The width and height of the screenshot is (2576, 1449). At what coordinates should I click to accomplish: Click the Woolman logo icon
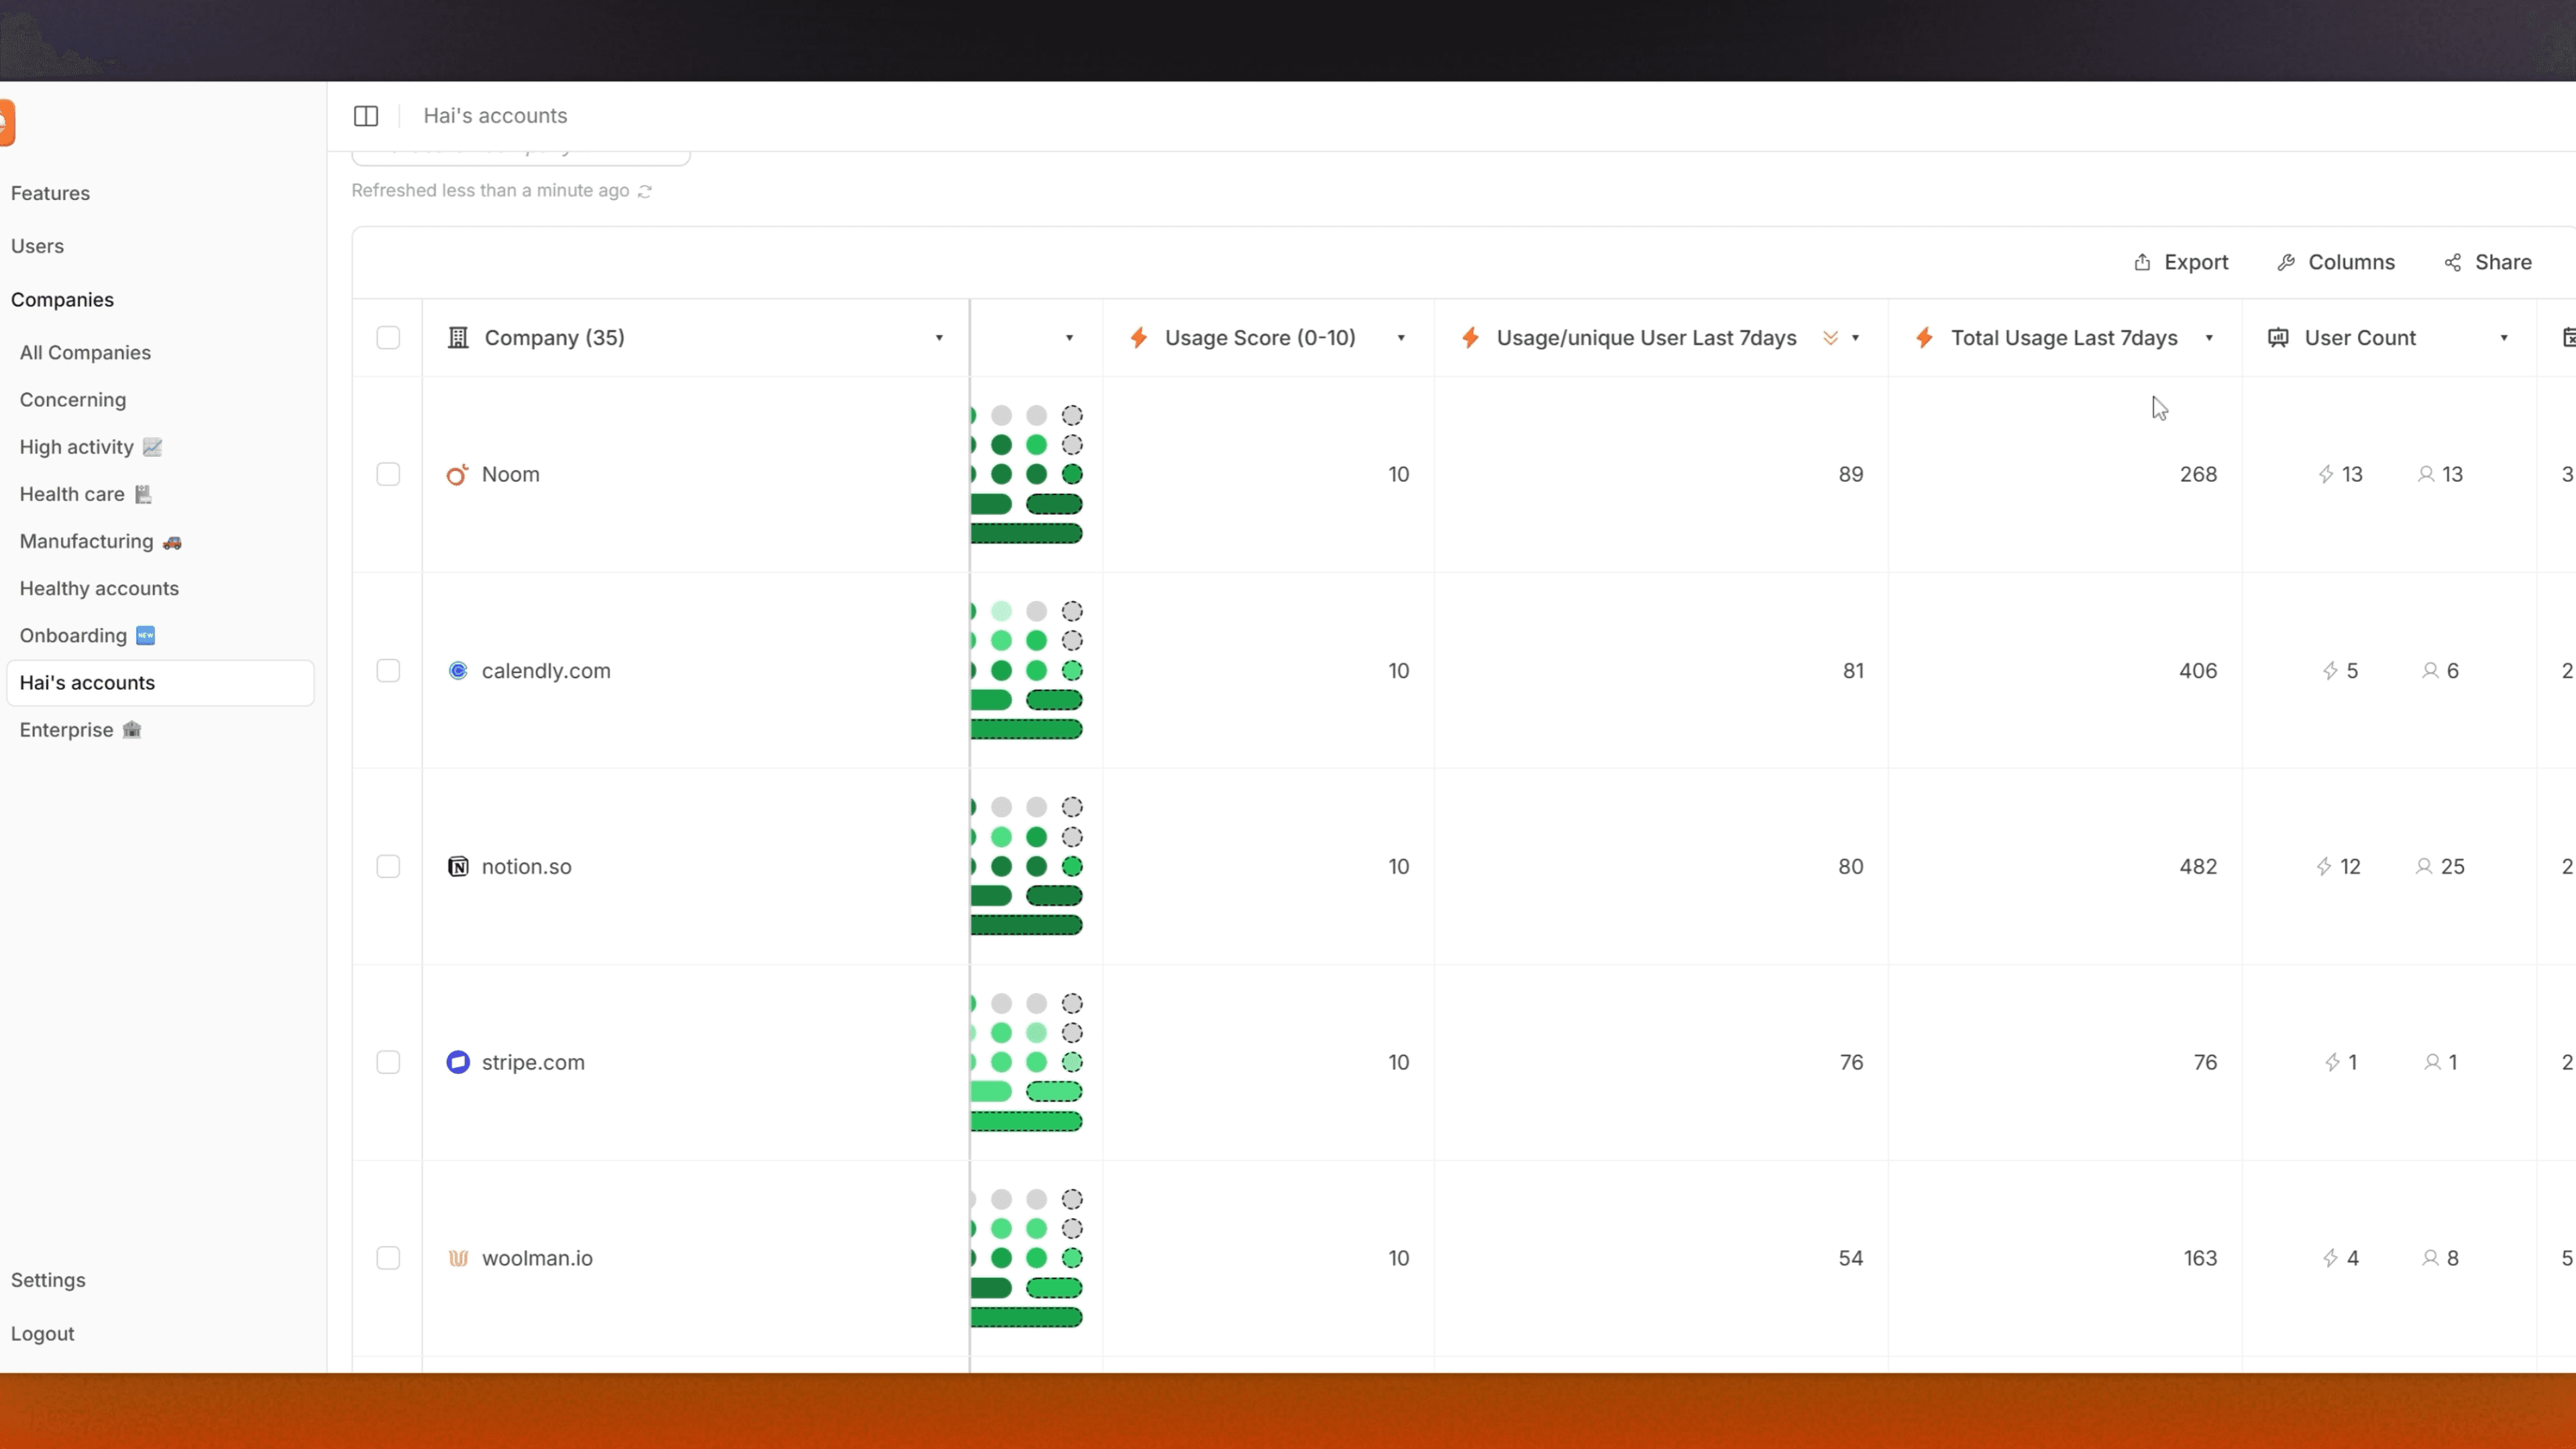coord(458,1258)
